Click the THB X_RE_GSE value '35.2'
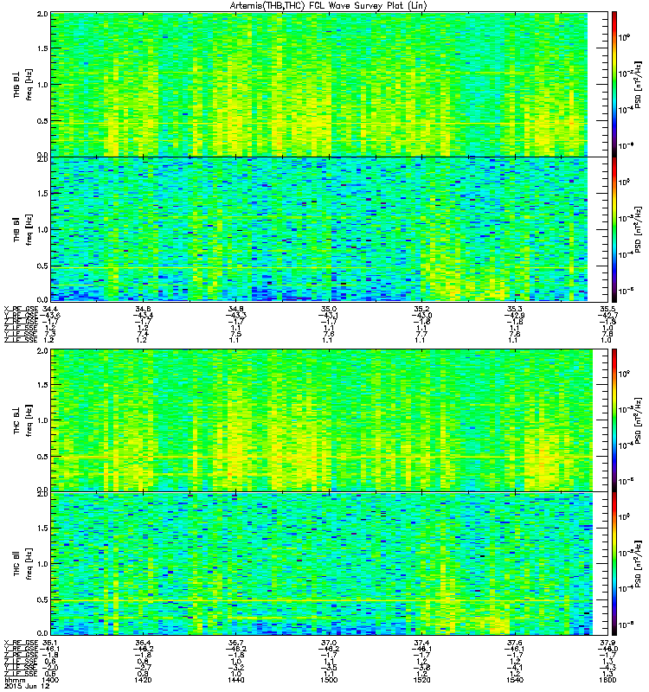Screen dimensions: 649x692 click(421, 309)
